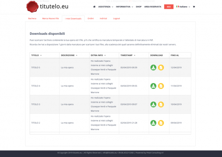This screenshot has height=157, width=222.
Task: Open the yellow PDF certificate for TITOLO 2
Action: (161, 123)
